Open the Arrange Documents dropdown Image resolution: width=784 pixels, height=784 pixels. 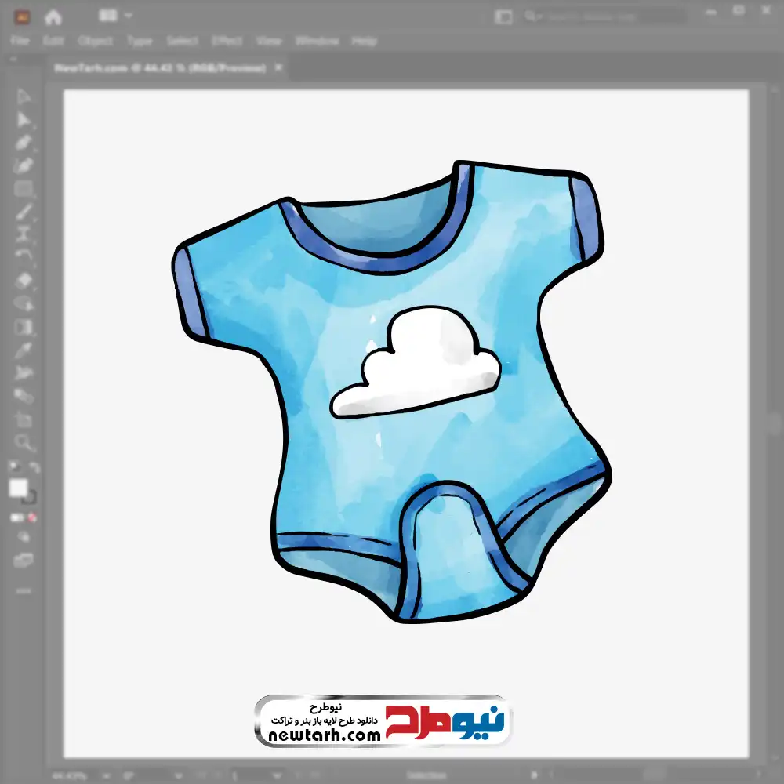click(x=116, y=16)
